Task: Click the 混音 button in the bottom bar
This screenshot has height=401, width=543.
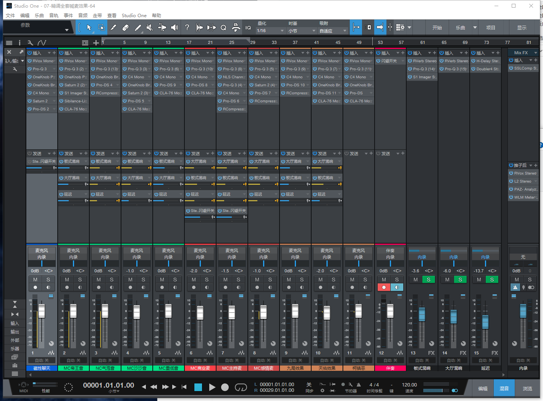Action: 504,388
